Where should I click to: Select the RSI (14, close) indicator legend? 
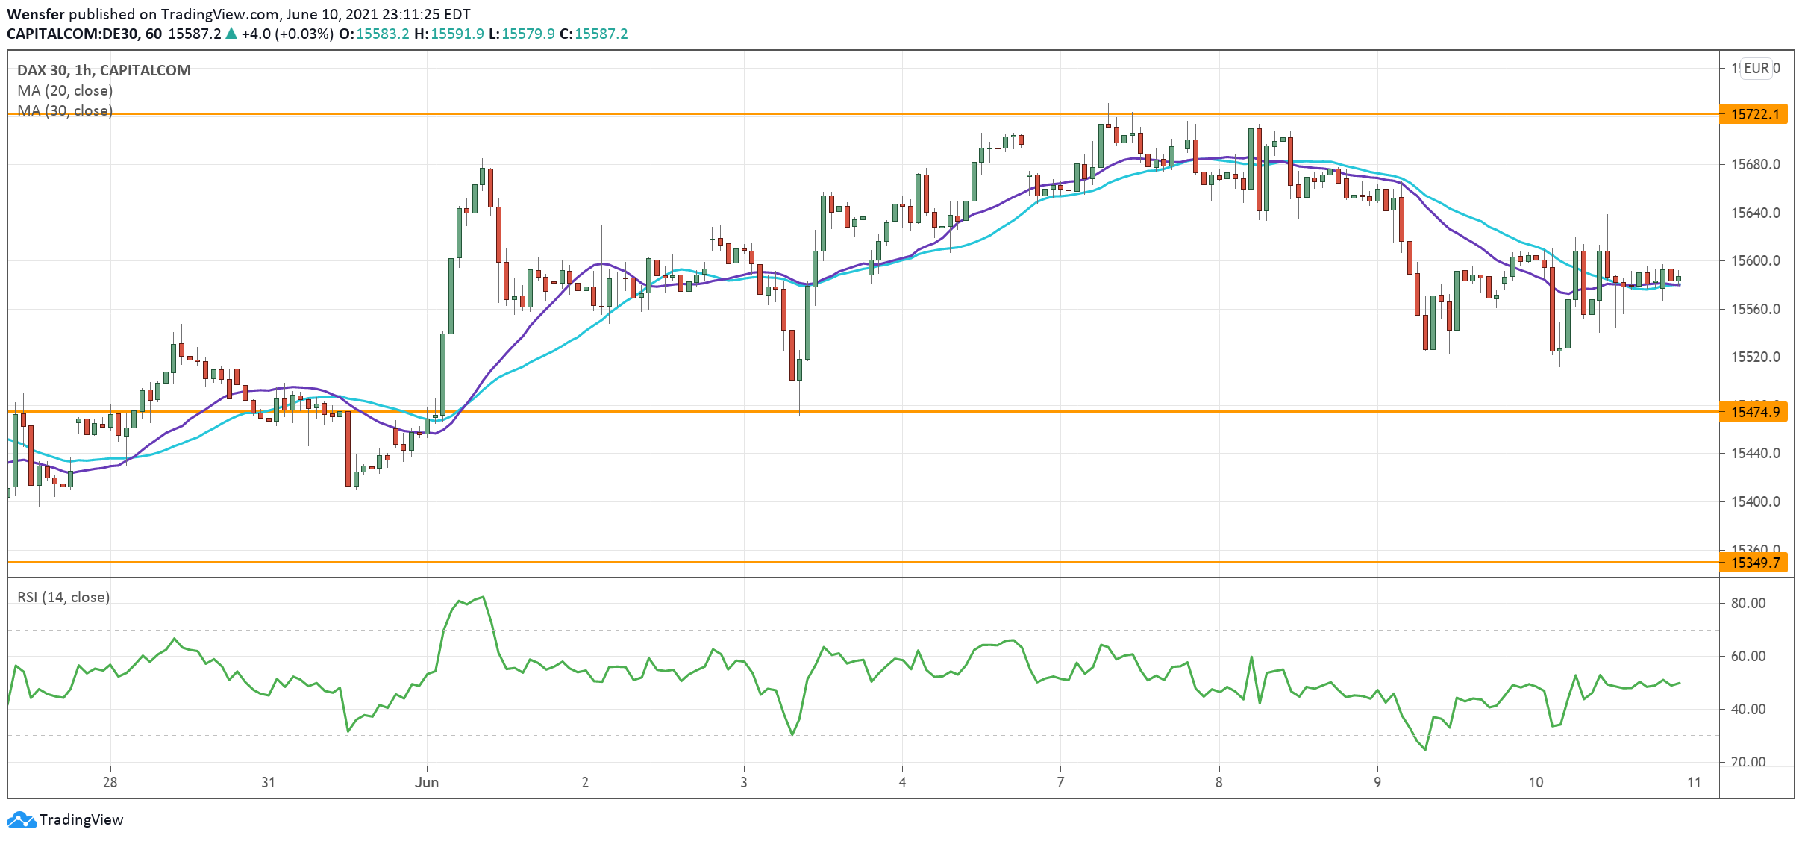pyautogui.click(x=63, y=597)
